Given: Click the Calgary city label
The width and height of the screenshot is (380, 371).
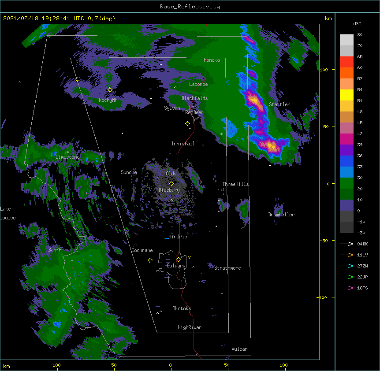Looking at the screenshot, I should [x=176, y=266].
